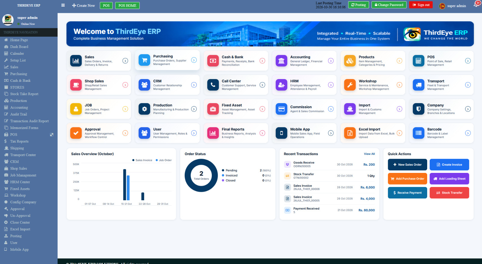Click View All recent transactions link
This screenshot has height=264, width=482.
(369, 154)
